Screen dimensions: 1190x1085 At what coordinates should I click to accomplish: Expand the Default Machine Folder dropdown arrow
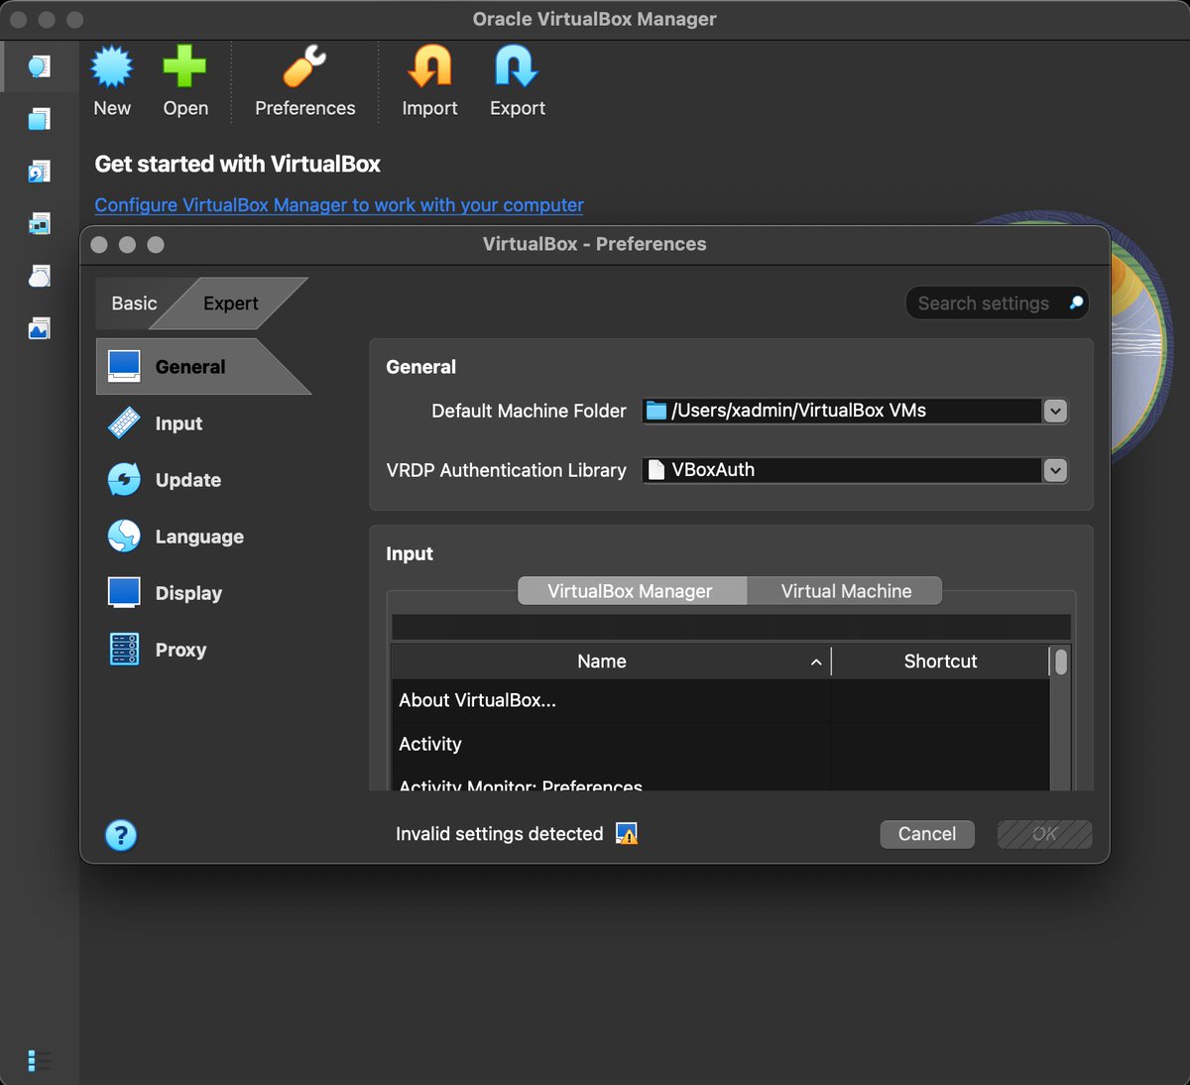click(1055, 411)
